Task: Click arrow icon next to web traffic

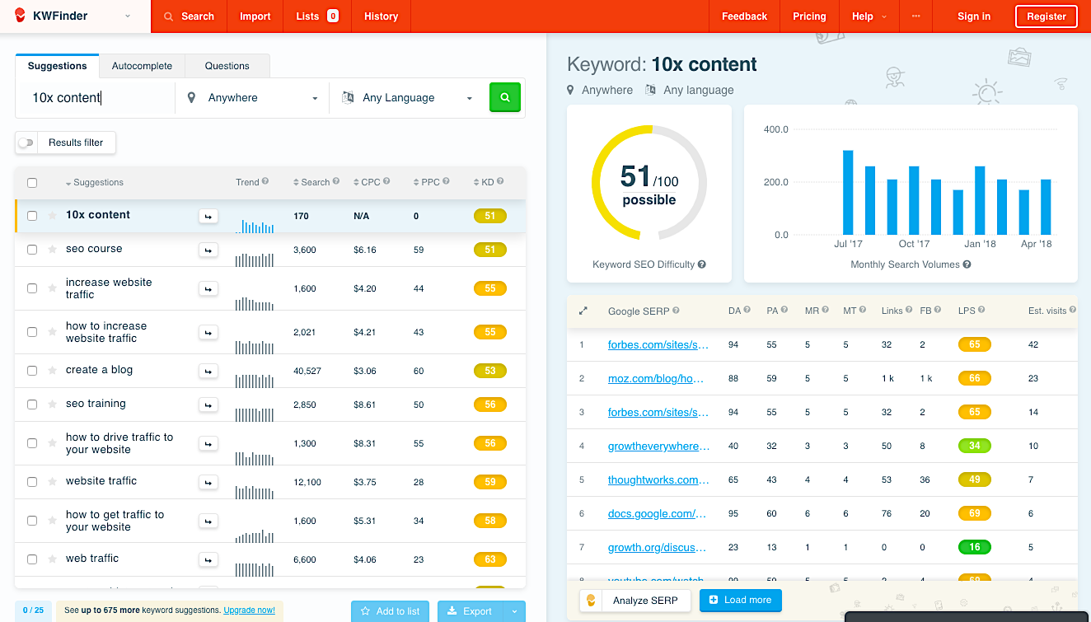Action: click(208, 559)
